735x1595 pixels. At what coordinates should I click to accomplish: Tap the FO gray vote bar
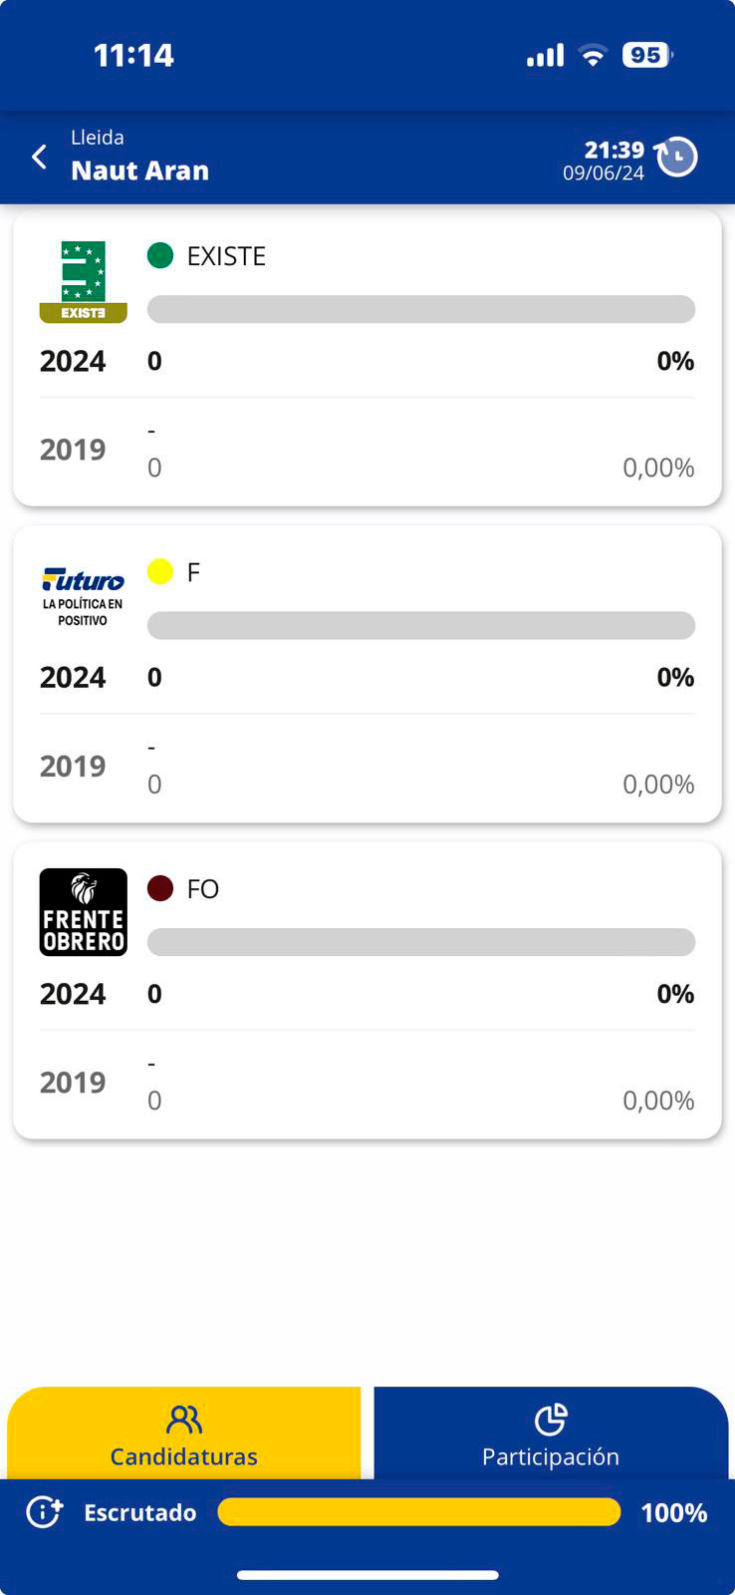(420, 942)
